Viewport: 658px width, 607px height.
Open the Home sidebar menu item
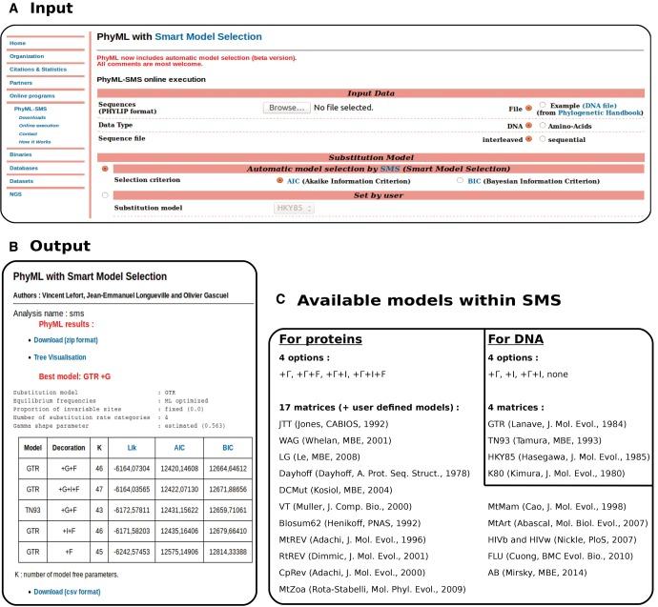click(19, 43)
